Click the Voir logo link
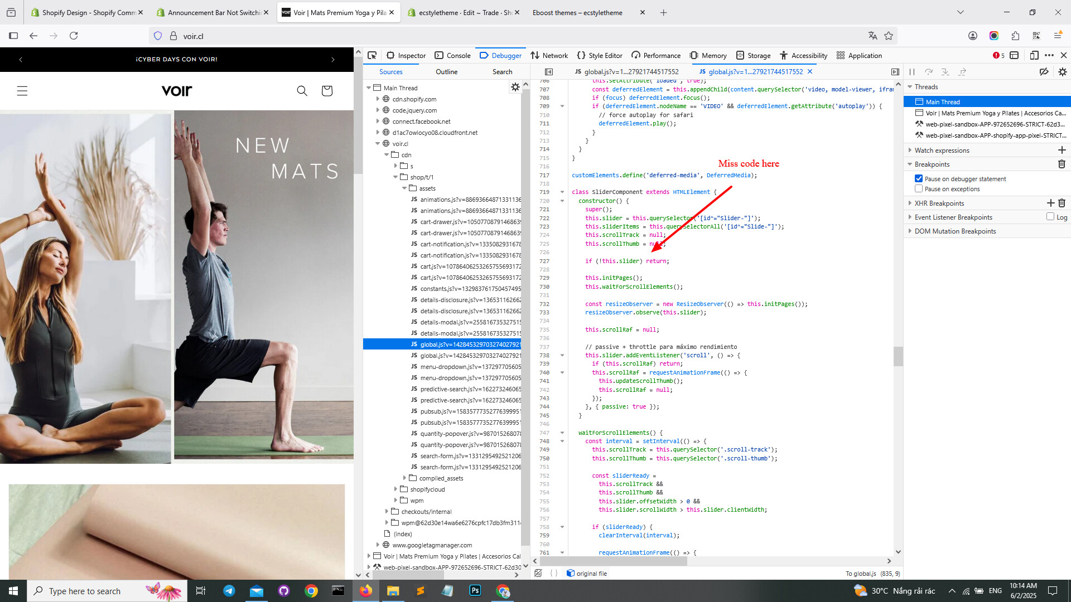 point(177,91)
